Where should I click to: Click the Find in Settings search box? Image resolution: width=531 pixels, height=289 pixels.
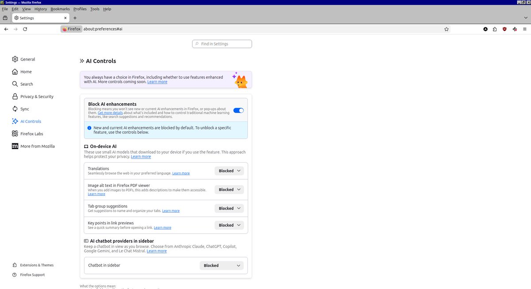222,44
